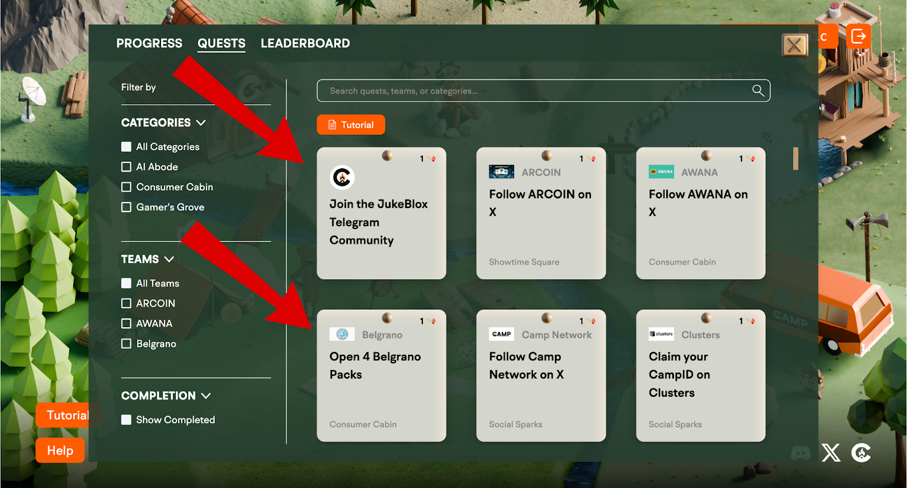Click Consumer Cabin label on Belgrano card
This screenshot has height=488, width=907.
pos(363,425)
